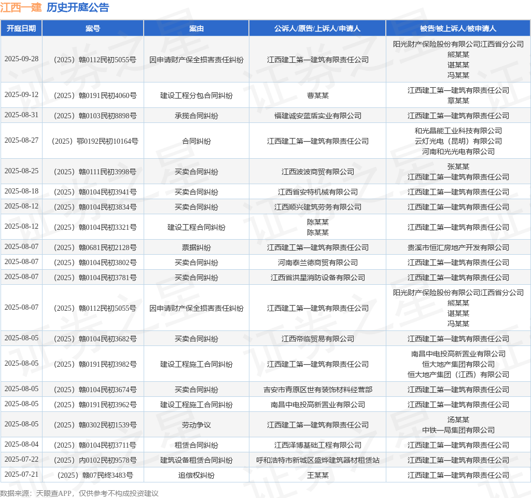This screenshot has height=498, width=531.
Task: Click the 历史开庭公告 title
Action: (78, 7)
